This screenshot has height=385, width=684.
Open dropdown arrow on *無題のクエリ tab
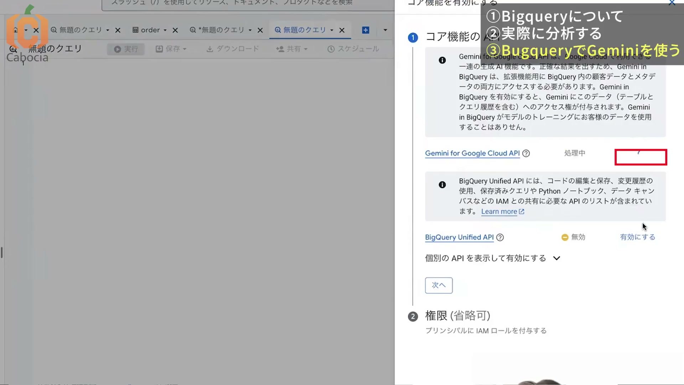tap(250, 30)
